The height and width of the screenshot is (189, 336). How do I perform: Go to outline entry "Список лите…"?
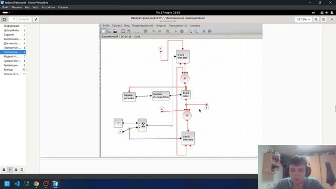(13, 74)
